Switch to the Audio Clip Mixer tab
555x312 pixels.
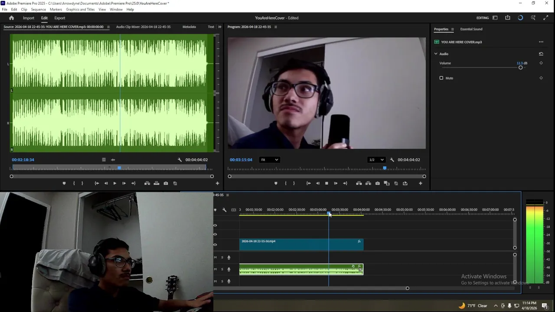(144, 27)
